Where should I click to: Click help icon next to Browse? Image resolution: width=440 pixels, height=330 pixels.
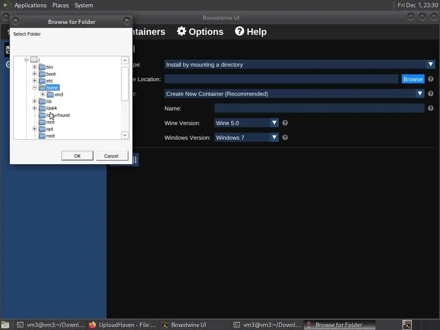[431, 79]
